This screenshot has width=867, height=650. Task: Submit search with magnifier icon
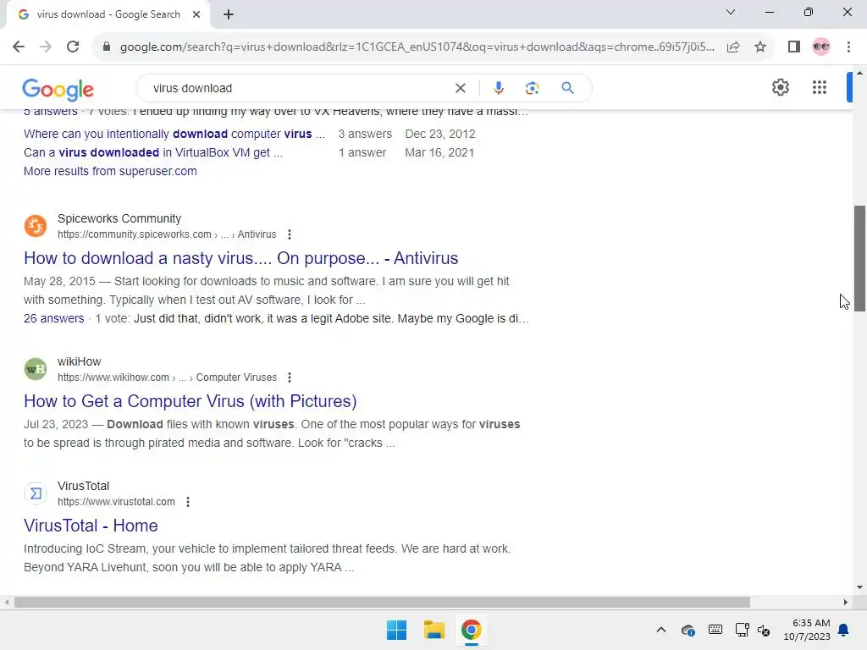point(567,88)
